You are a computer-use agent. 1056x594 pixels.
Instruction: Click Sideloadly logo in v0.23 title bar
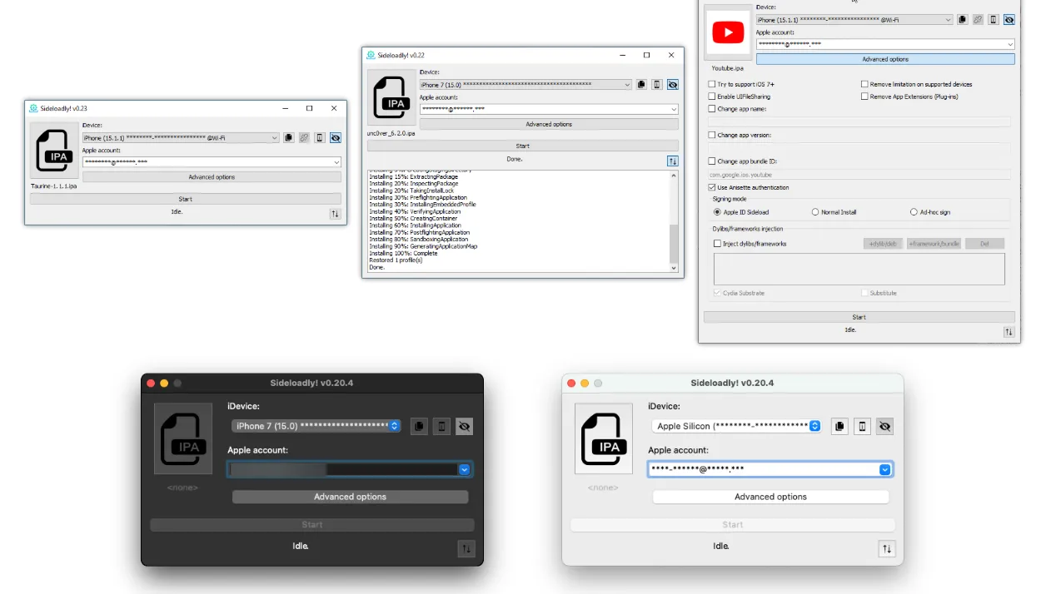click(x=33, y=108)
